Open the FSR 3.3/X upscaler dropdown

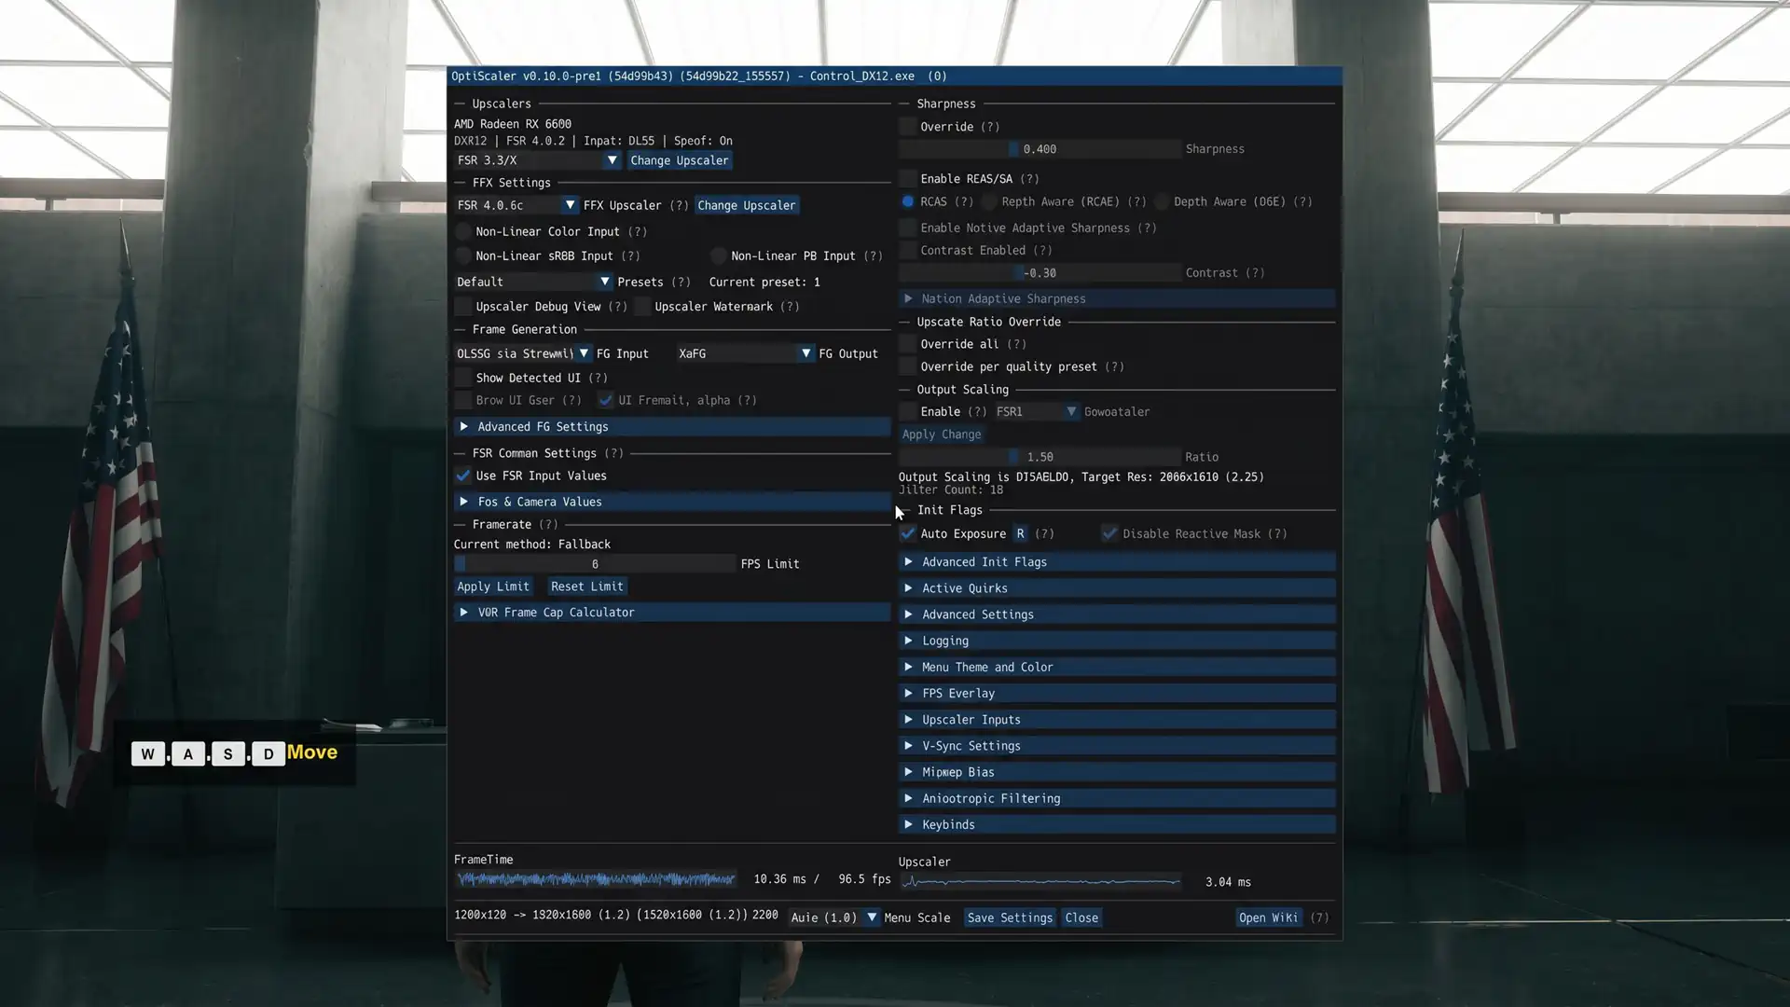click(538, 160)
